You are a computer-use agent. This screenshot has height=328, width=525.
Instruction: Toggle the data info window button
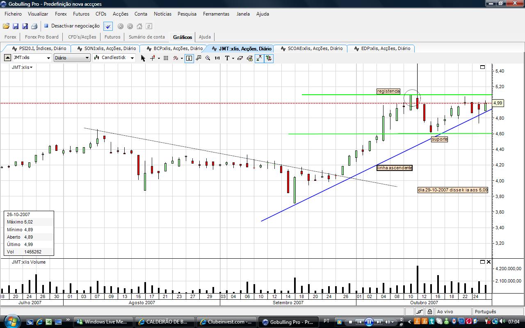pos(189,58)
